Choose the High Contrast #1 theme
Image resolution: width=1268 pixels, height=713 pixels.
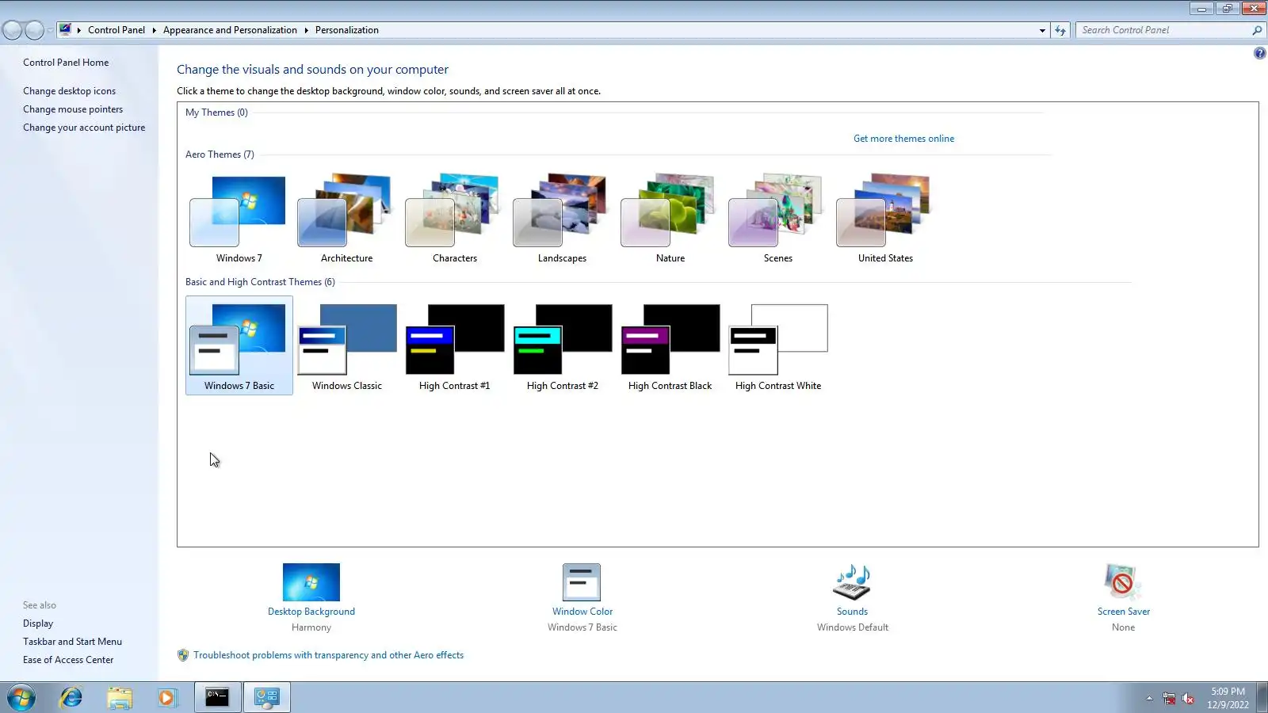454,345
